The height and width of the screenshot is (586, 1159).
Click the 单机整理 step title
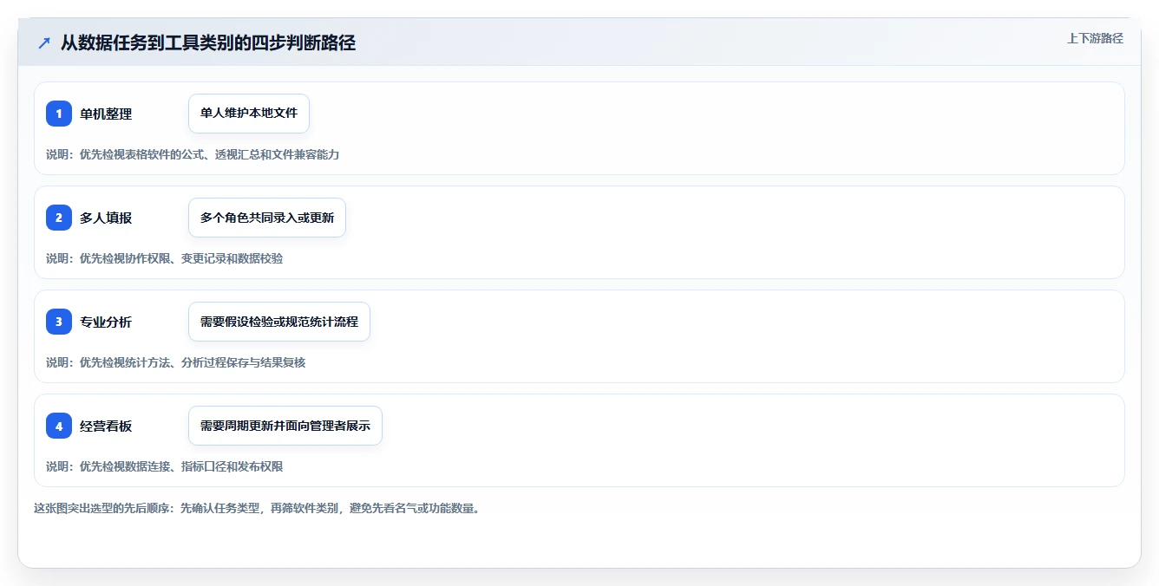tap(106, 114)
